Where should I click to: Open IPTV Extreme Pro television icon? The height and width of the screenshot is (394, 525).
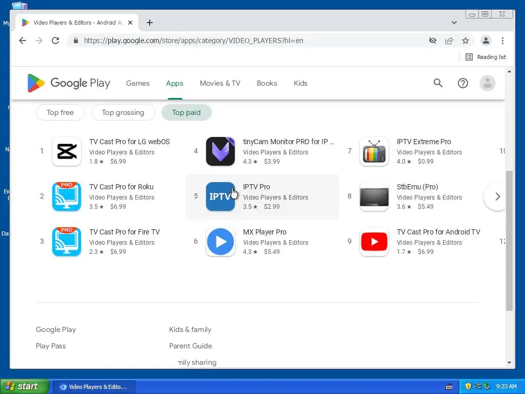(374, 151)
